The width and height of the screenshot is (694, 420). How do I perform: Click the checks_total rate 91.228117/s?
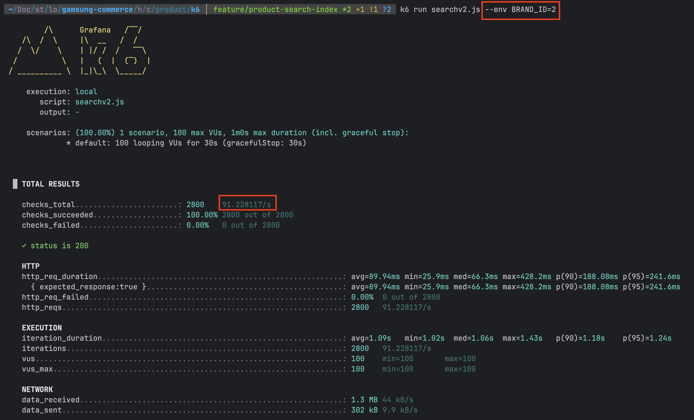click(x=247, y=204)
